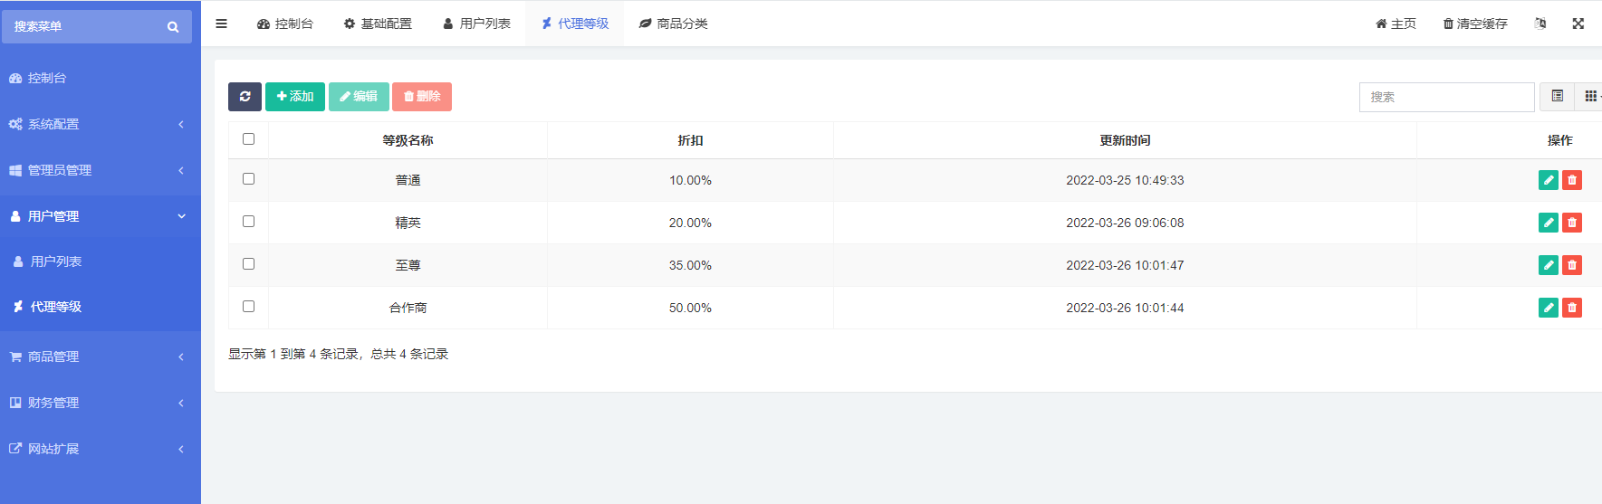
Task: Switch to the 商品分类 tab
Action: point(673,24)
